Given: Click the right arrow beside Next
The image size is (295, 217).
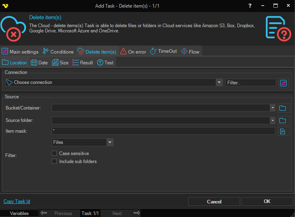Looking at the screenshot, I should 136,213.
